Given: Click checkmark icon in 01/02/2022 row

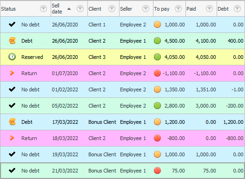Looking at the screenshot, I should (x=12, y=89).
